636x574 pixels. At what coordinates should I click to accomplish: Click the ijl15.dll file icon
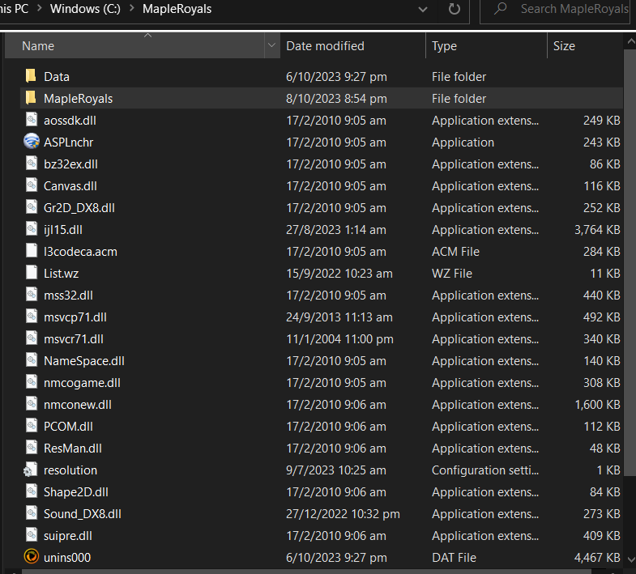[x=32, y=229]
